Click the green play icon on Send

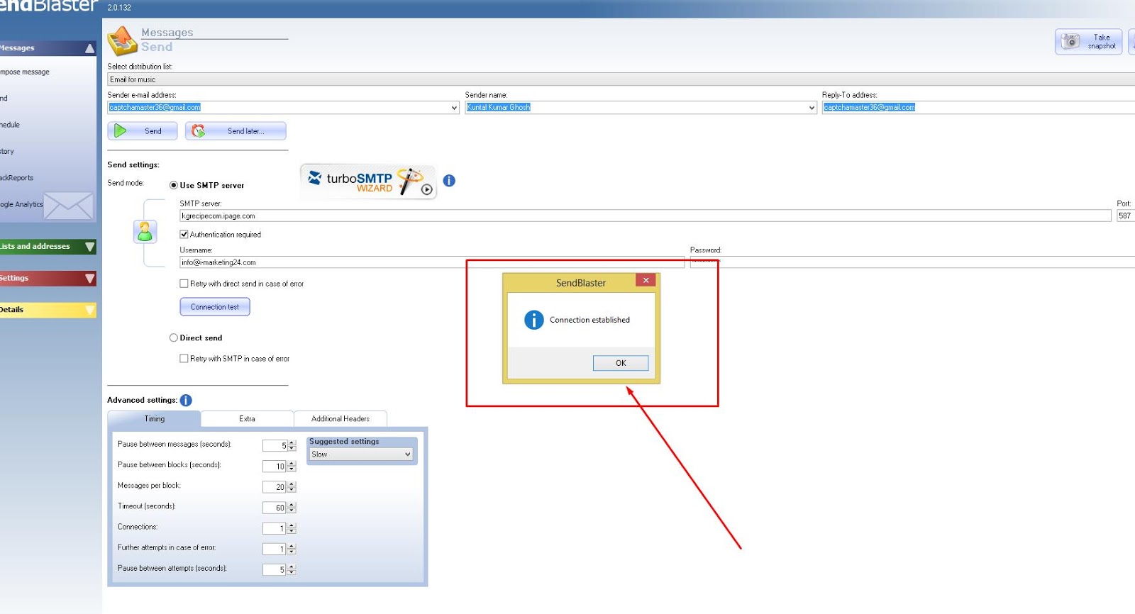(x=121, y=130)
